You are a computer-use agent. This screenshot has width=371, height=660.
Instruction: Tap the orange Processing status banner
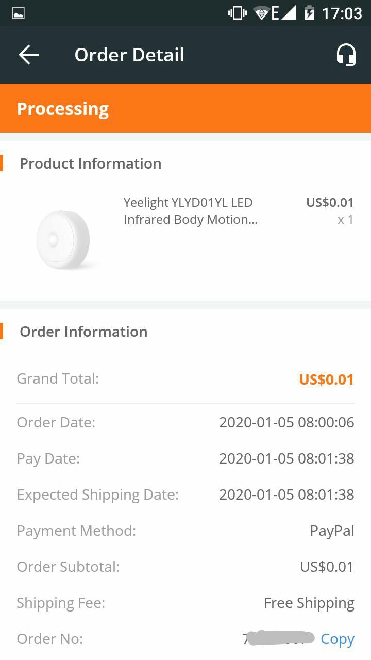click(185, 108)
